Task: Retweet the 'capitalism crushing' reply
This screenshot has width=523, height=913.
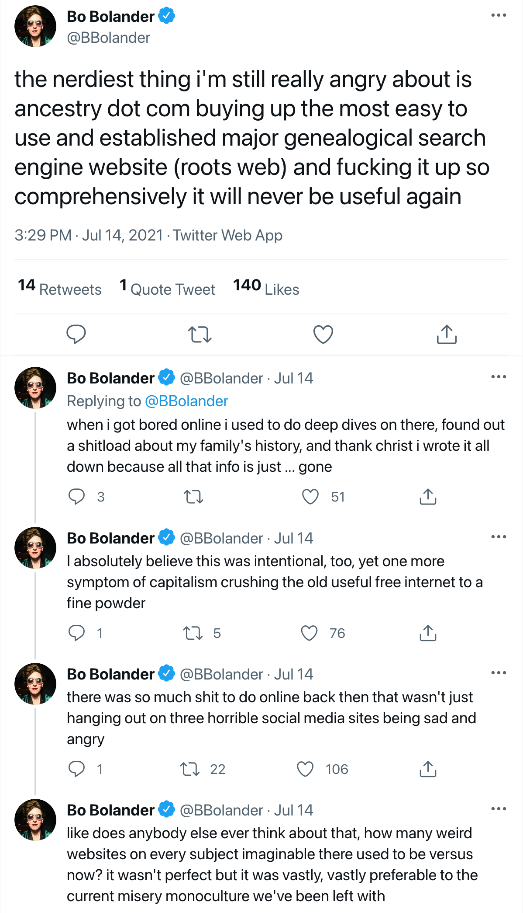Action: pyautogui.click(x=193, y=633)
